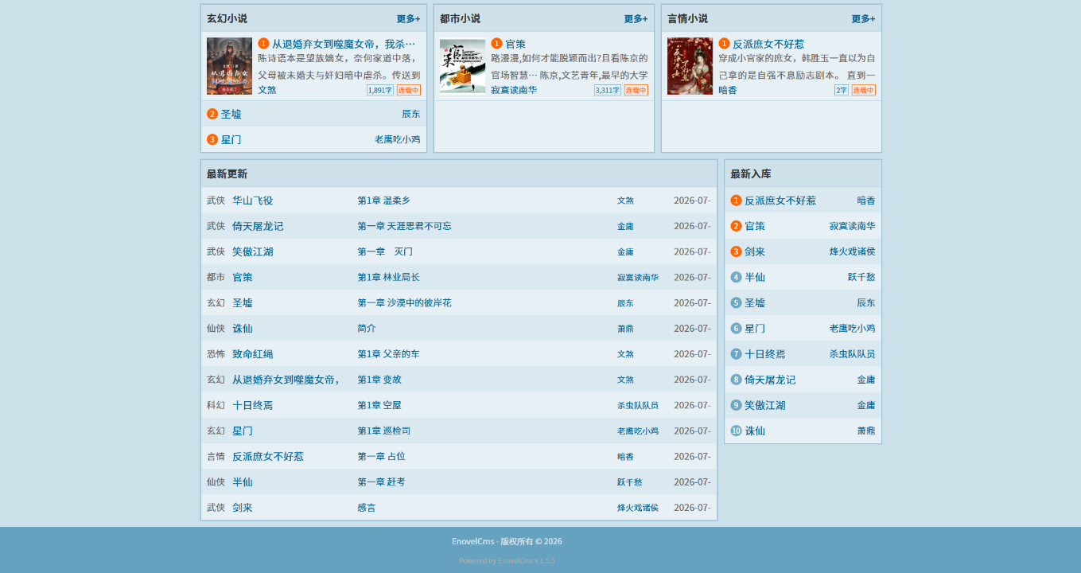1081x573 pixels.
Task: Open 更多+ link in 都市小说 section
Action: click(636, 18)
